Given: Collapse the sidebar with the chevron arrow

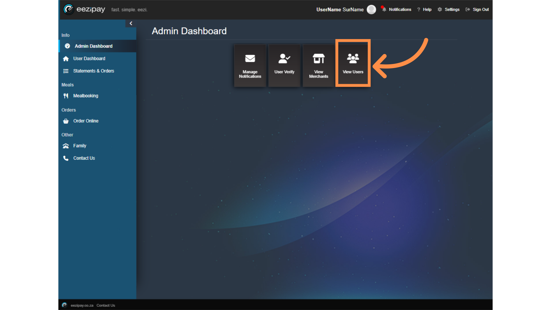Looking at the screenshot, I should (131, 24).
